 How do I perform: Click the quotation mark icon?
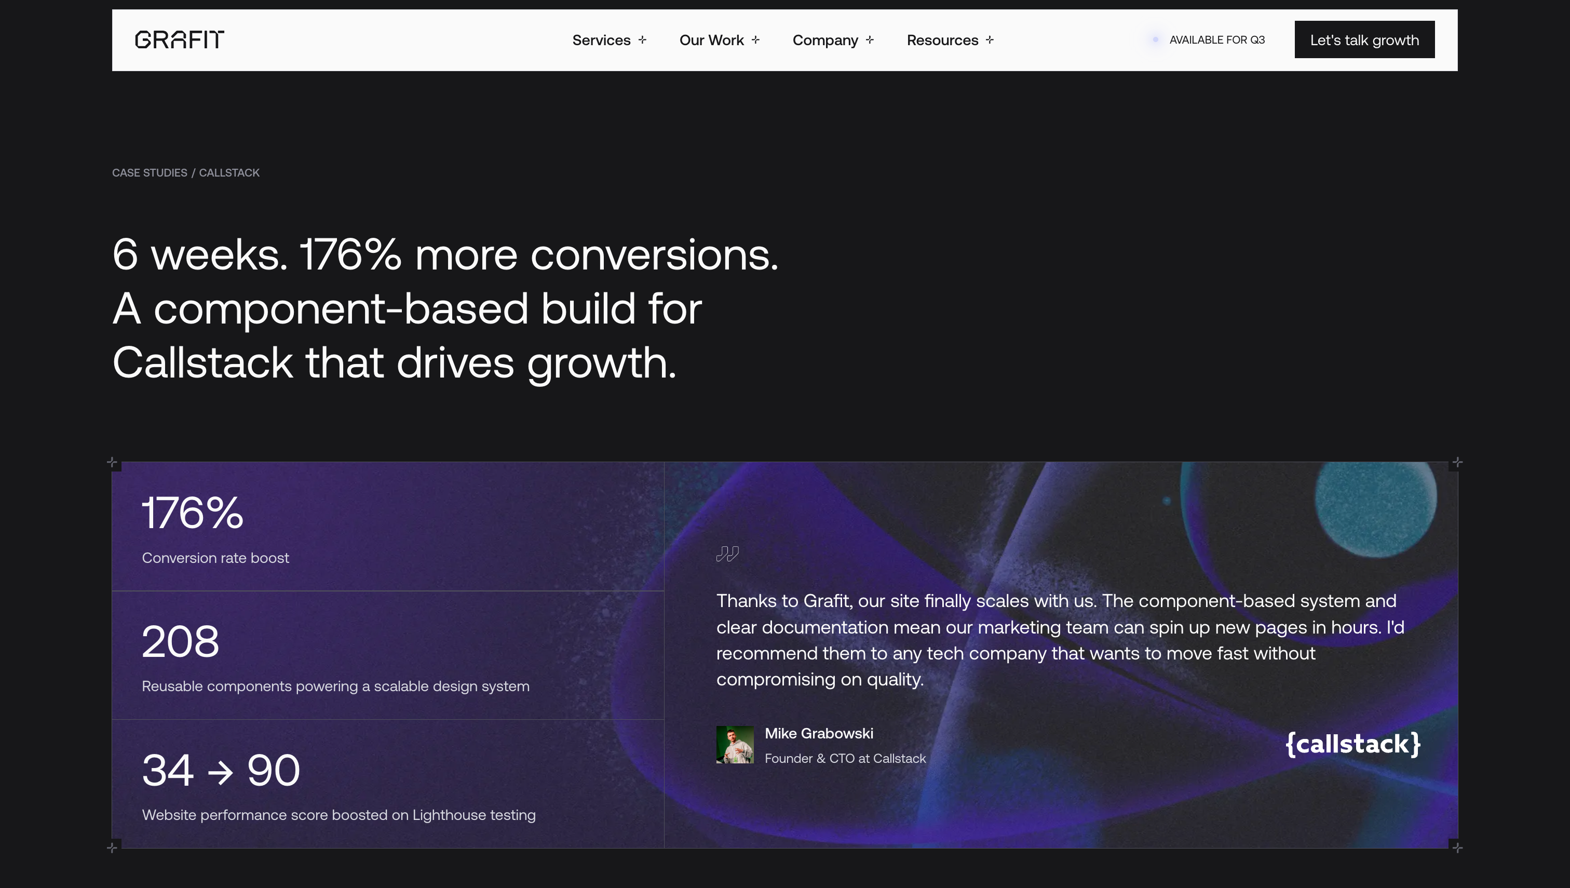point(727,553)
